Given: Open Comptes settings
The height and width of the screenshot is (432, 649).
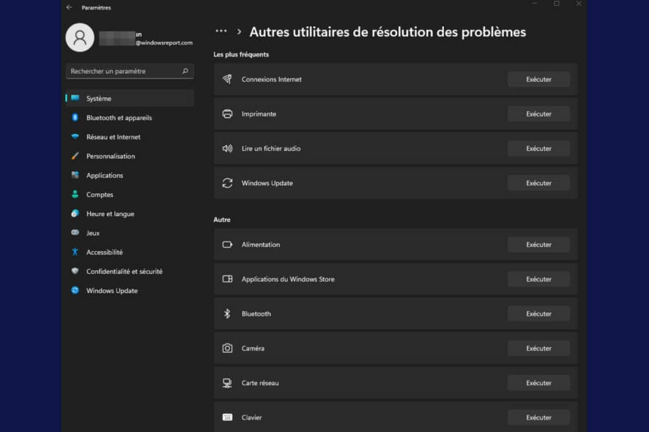Looking at the screenshot, I should pyautogui.click(x=130, y=195).
